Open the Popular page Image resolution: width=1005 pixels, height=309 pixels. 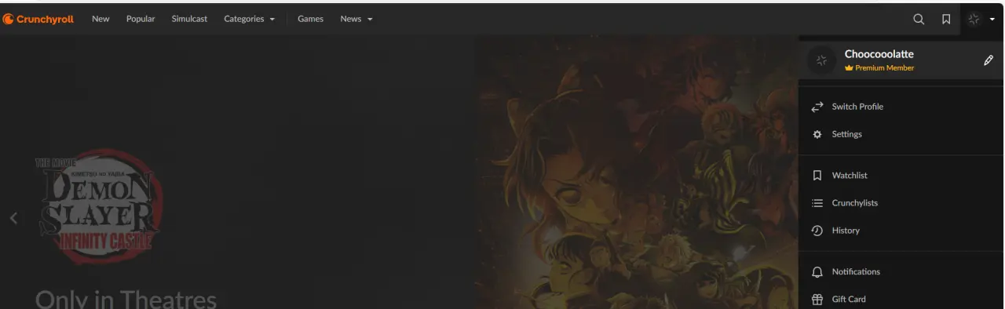(x=141, y=19)
